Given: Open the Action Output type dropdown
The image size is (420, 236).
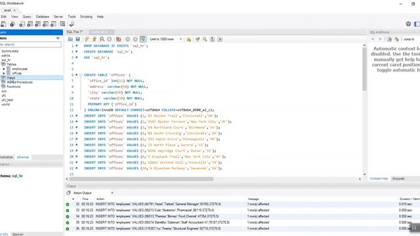Looking at the screenshot, I should 93,193.
